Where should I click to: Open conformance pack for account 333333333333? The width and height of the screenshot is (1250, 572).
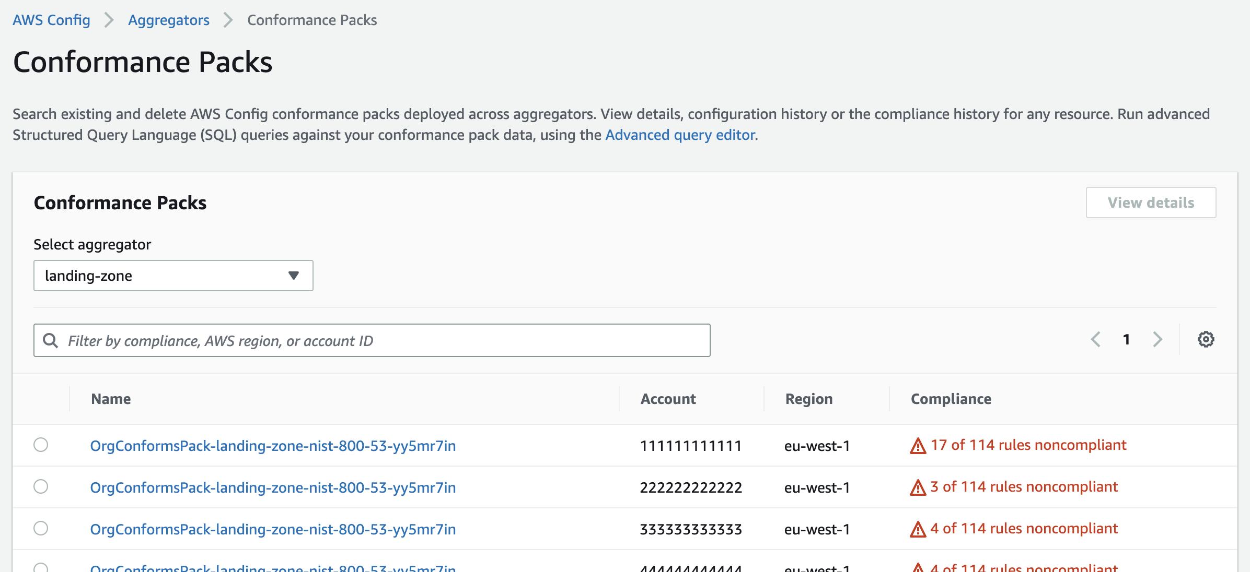tap(273, 529)
